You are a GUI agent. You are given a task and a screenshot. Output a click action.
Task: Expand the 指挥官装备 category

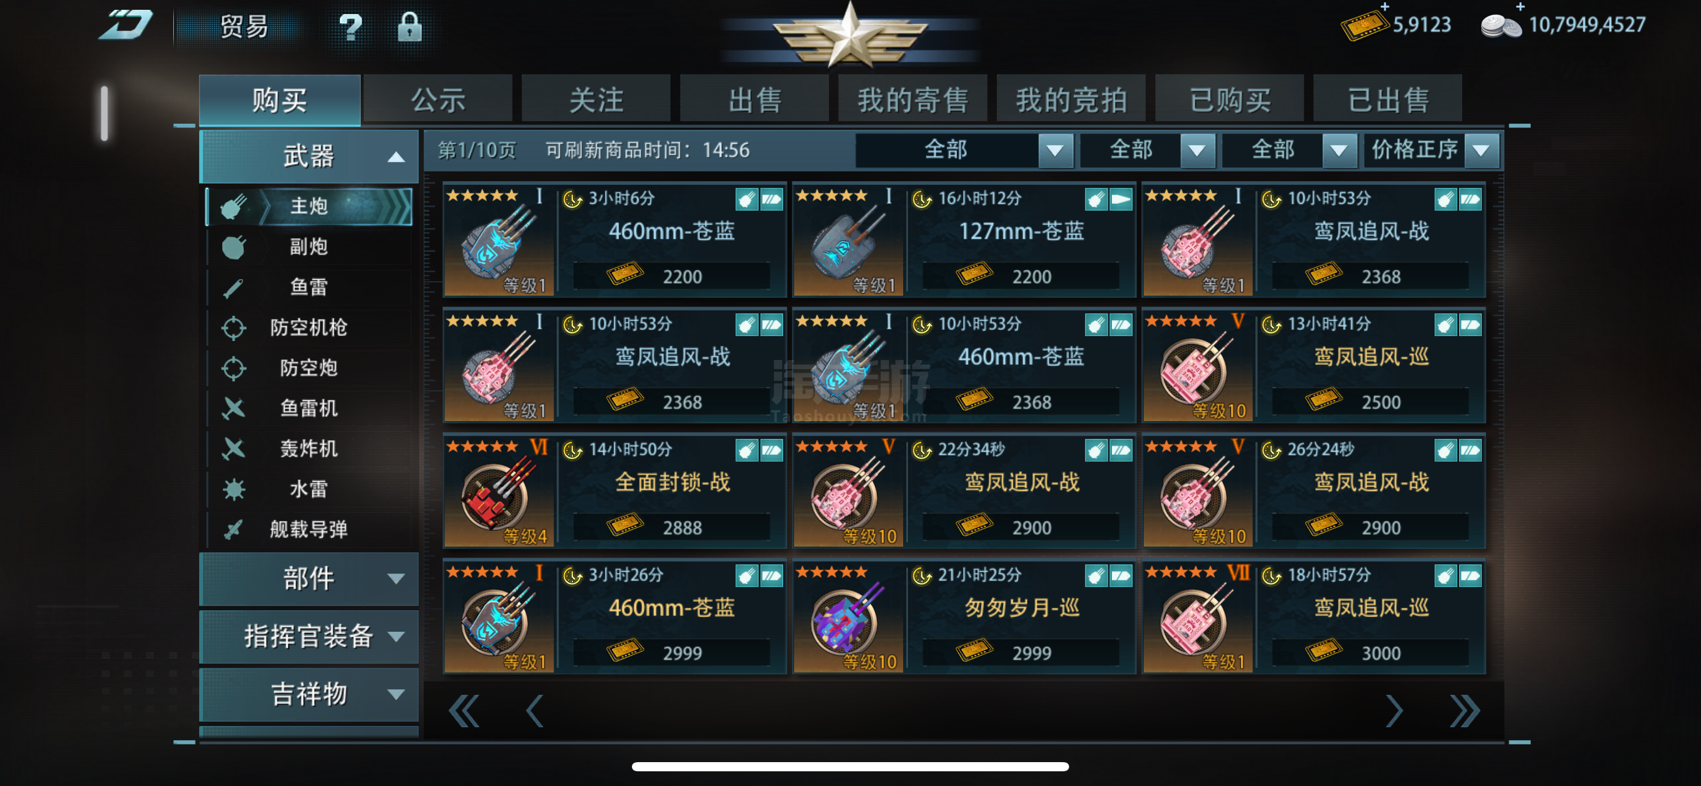tap(309, 636)
